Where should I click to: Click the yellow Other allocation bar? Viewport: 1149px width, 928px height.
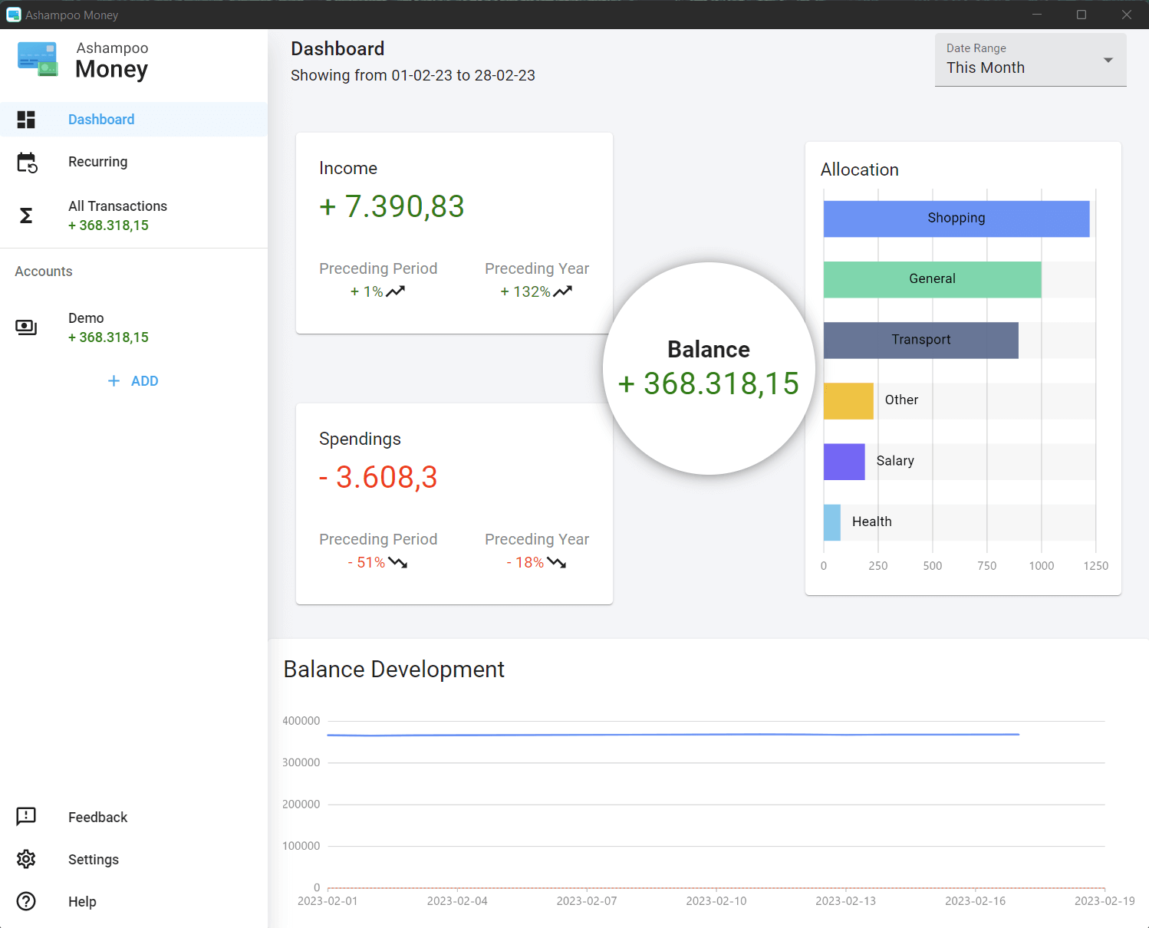[x=848, y=401]
